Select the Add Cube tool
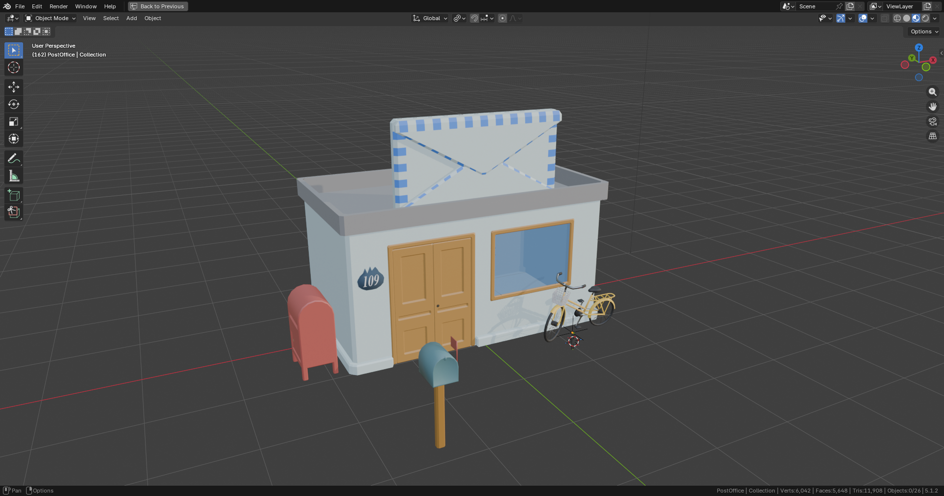Viewport: 944px width, 496px height. [14, 195]
